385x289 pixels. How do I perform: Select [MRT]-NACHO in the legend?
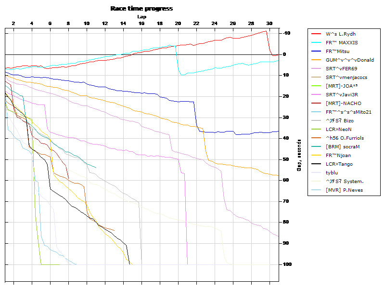click(344, 103)
